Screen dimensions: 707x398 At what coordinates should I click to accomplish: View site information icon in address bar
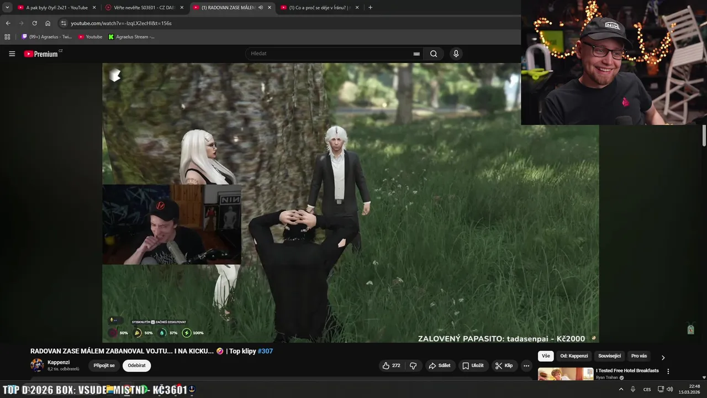(64, 23)
